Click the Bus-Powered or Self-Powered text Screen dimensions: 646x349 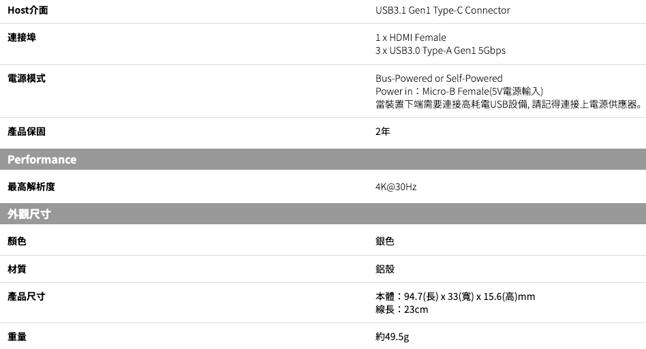(439, 78)
